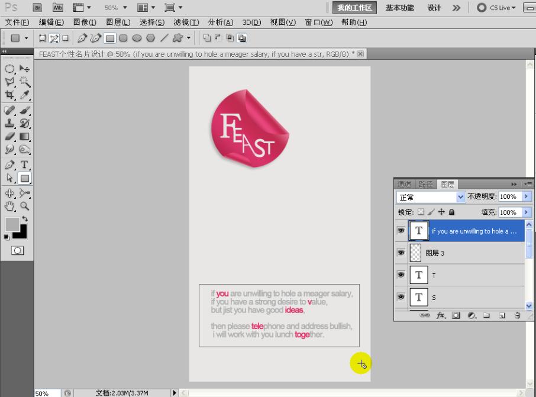Toggle visibility of the S text layer
This screenshot has height=397, width=536.
401,296
